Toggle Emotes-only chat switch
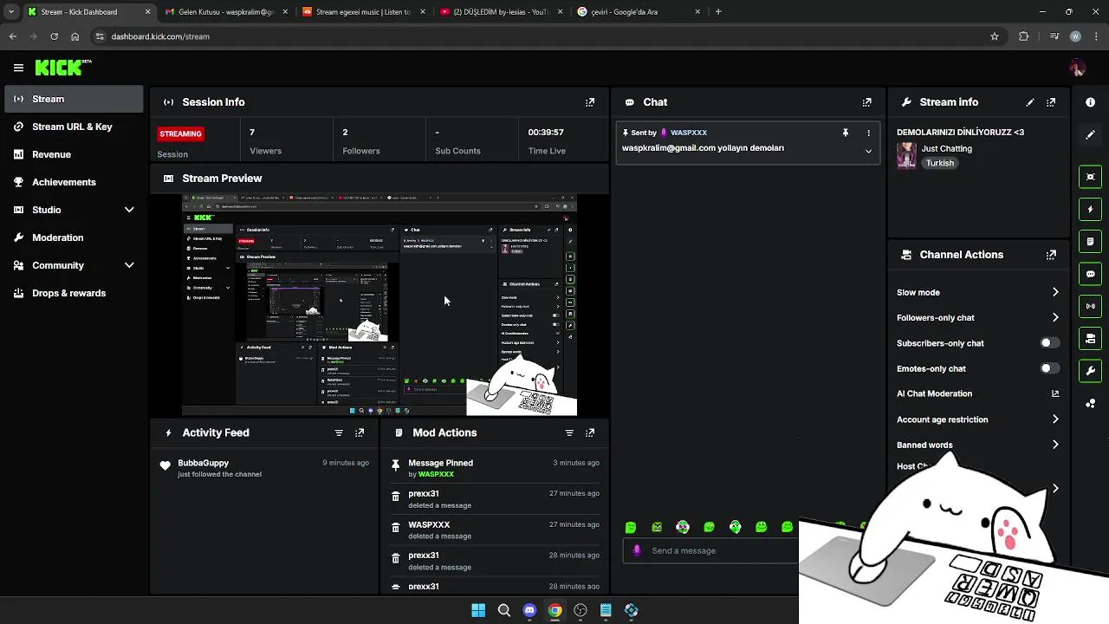 [1049, 368]
